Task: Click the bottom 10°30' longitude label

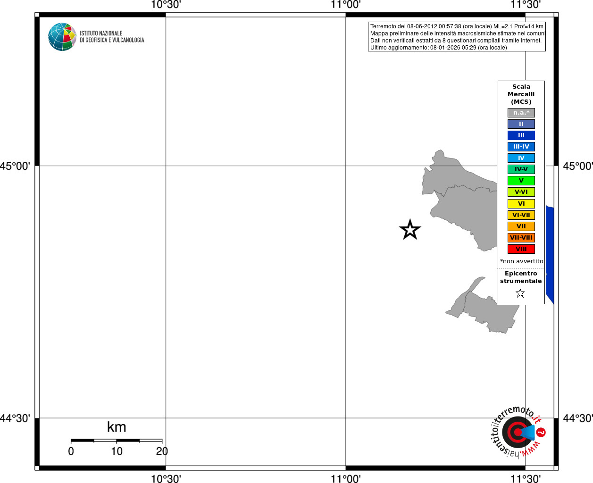Action: click(166, 478)
